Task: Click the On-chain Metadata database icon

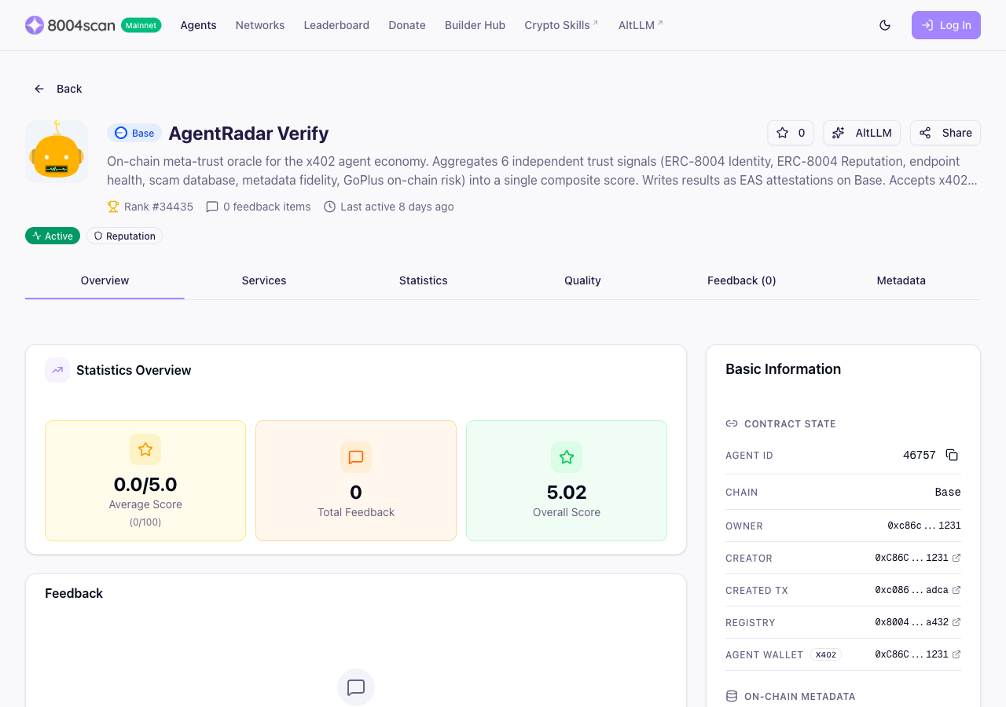Action: pos(732,696)
